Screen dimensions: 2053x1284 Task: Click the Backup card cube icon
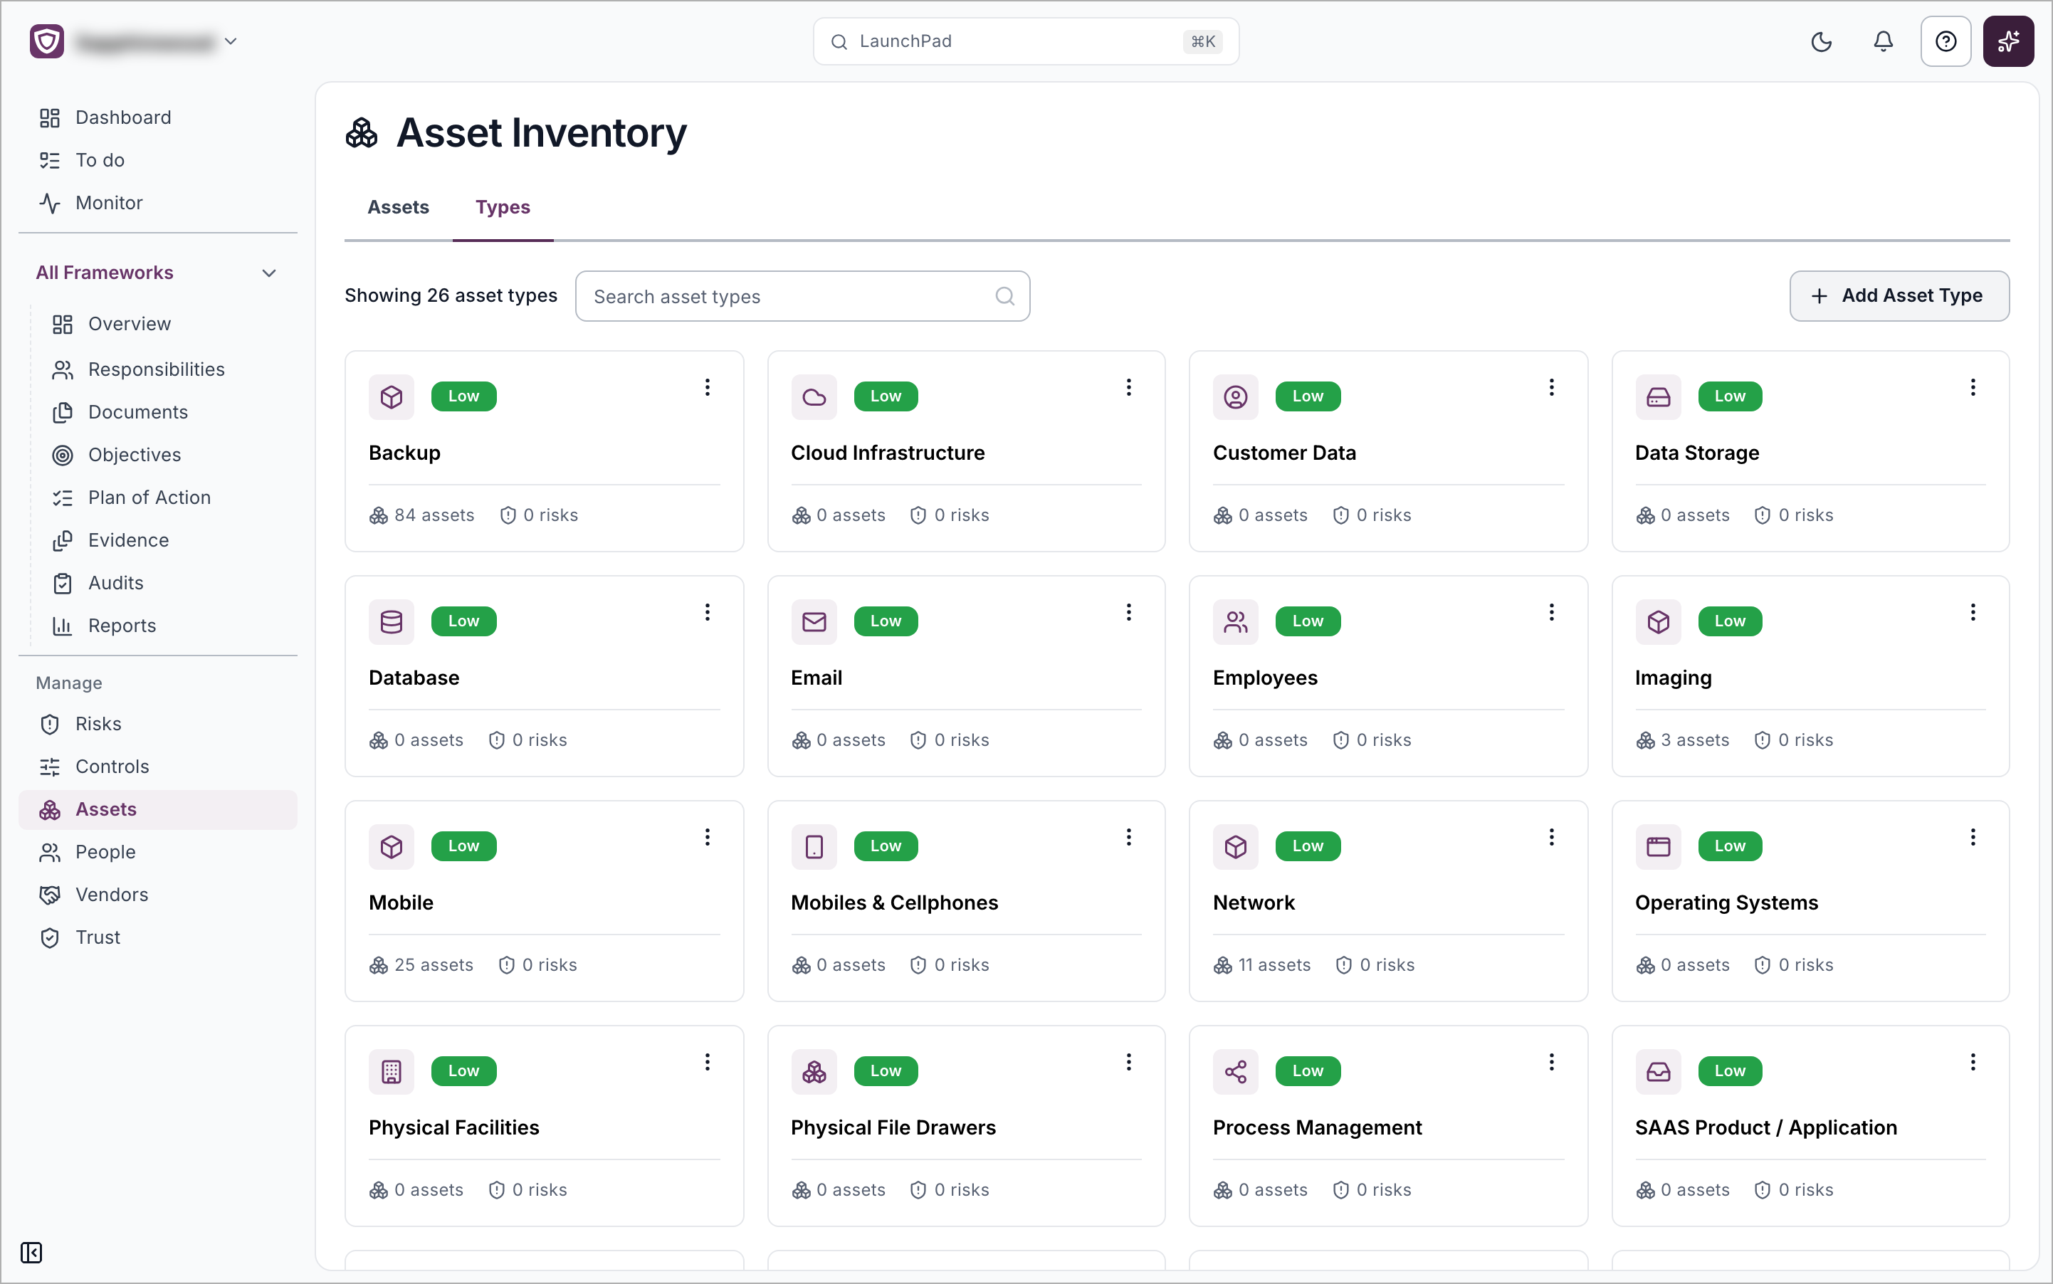(x=392, y=396)
